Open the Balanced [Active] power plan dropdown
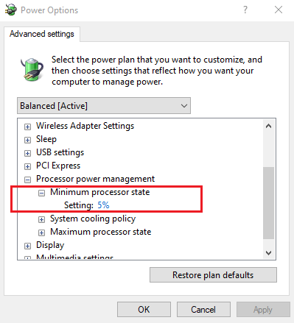 click(x=104, y=106)
